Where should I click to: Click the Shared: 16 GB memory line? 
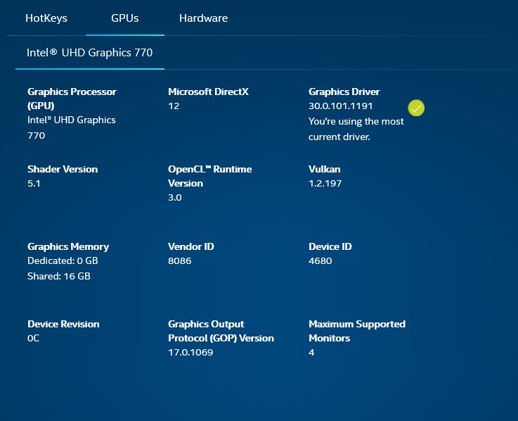pyautogui.click(x=58, y=276)
